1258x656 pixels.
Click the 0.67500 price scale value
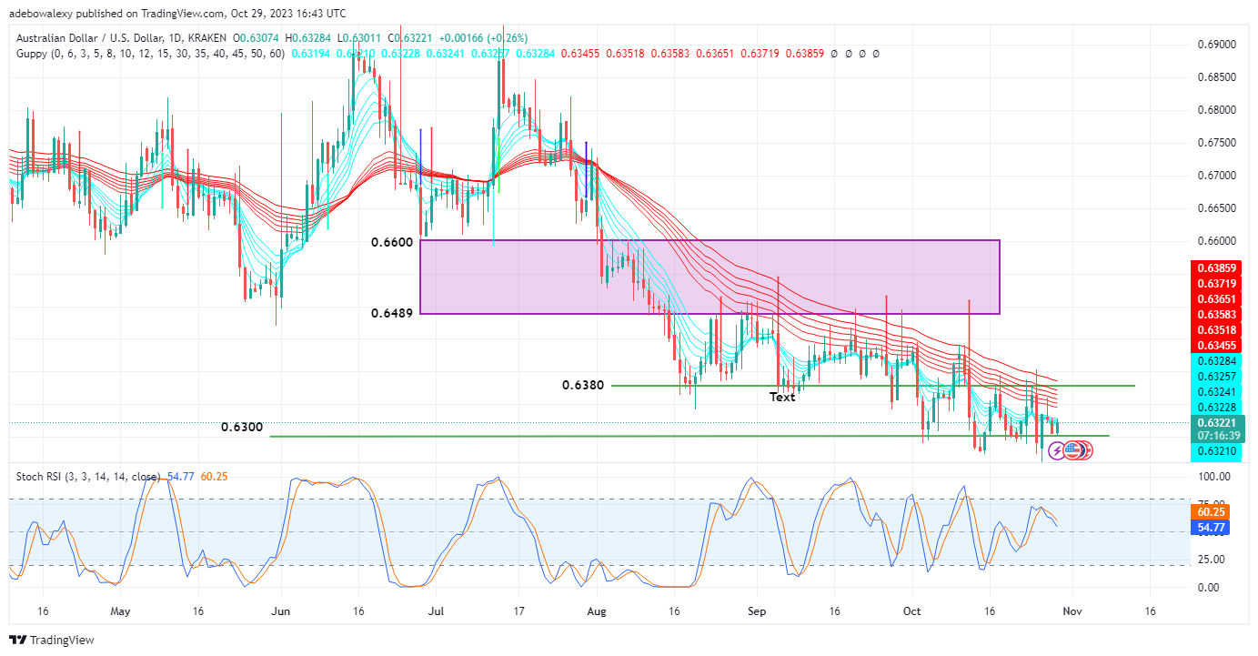[x=1217, y=143]
